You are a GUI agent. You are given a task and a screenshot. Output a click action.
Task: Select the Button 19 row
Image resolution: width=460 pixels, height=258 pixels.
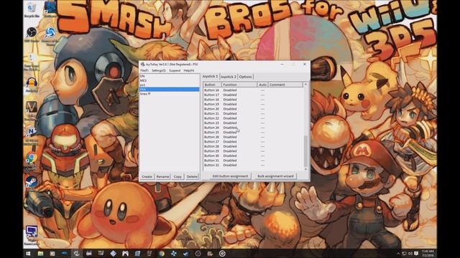[x=253, y=104]
